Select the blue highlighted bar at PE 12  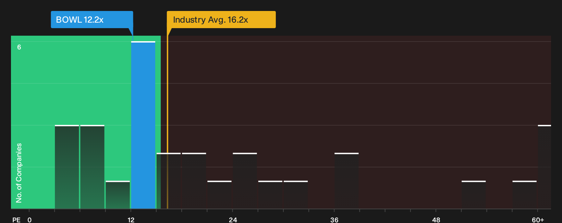tap(143, 125)
